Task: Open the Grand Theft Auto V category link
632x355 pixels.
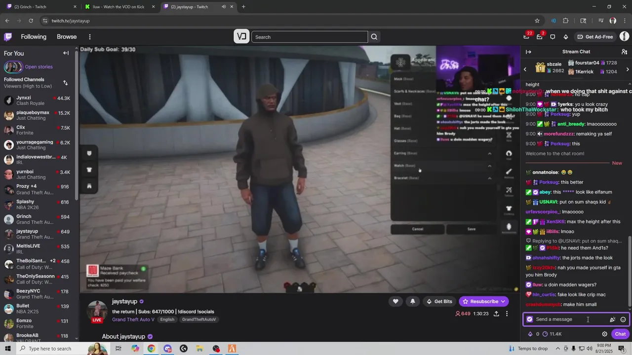Action: pos(133,319)
